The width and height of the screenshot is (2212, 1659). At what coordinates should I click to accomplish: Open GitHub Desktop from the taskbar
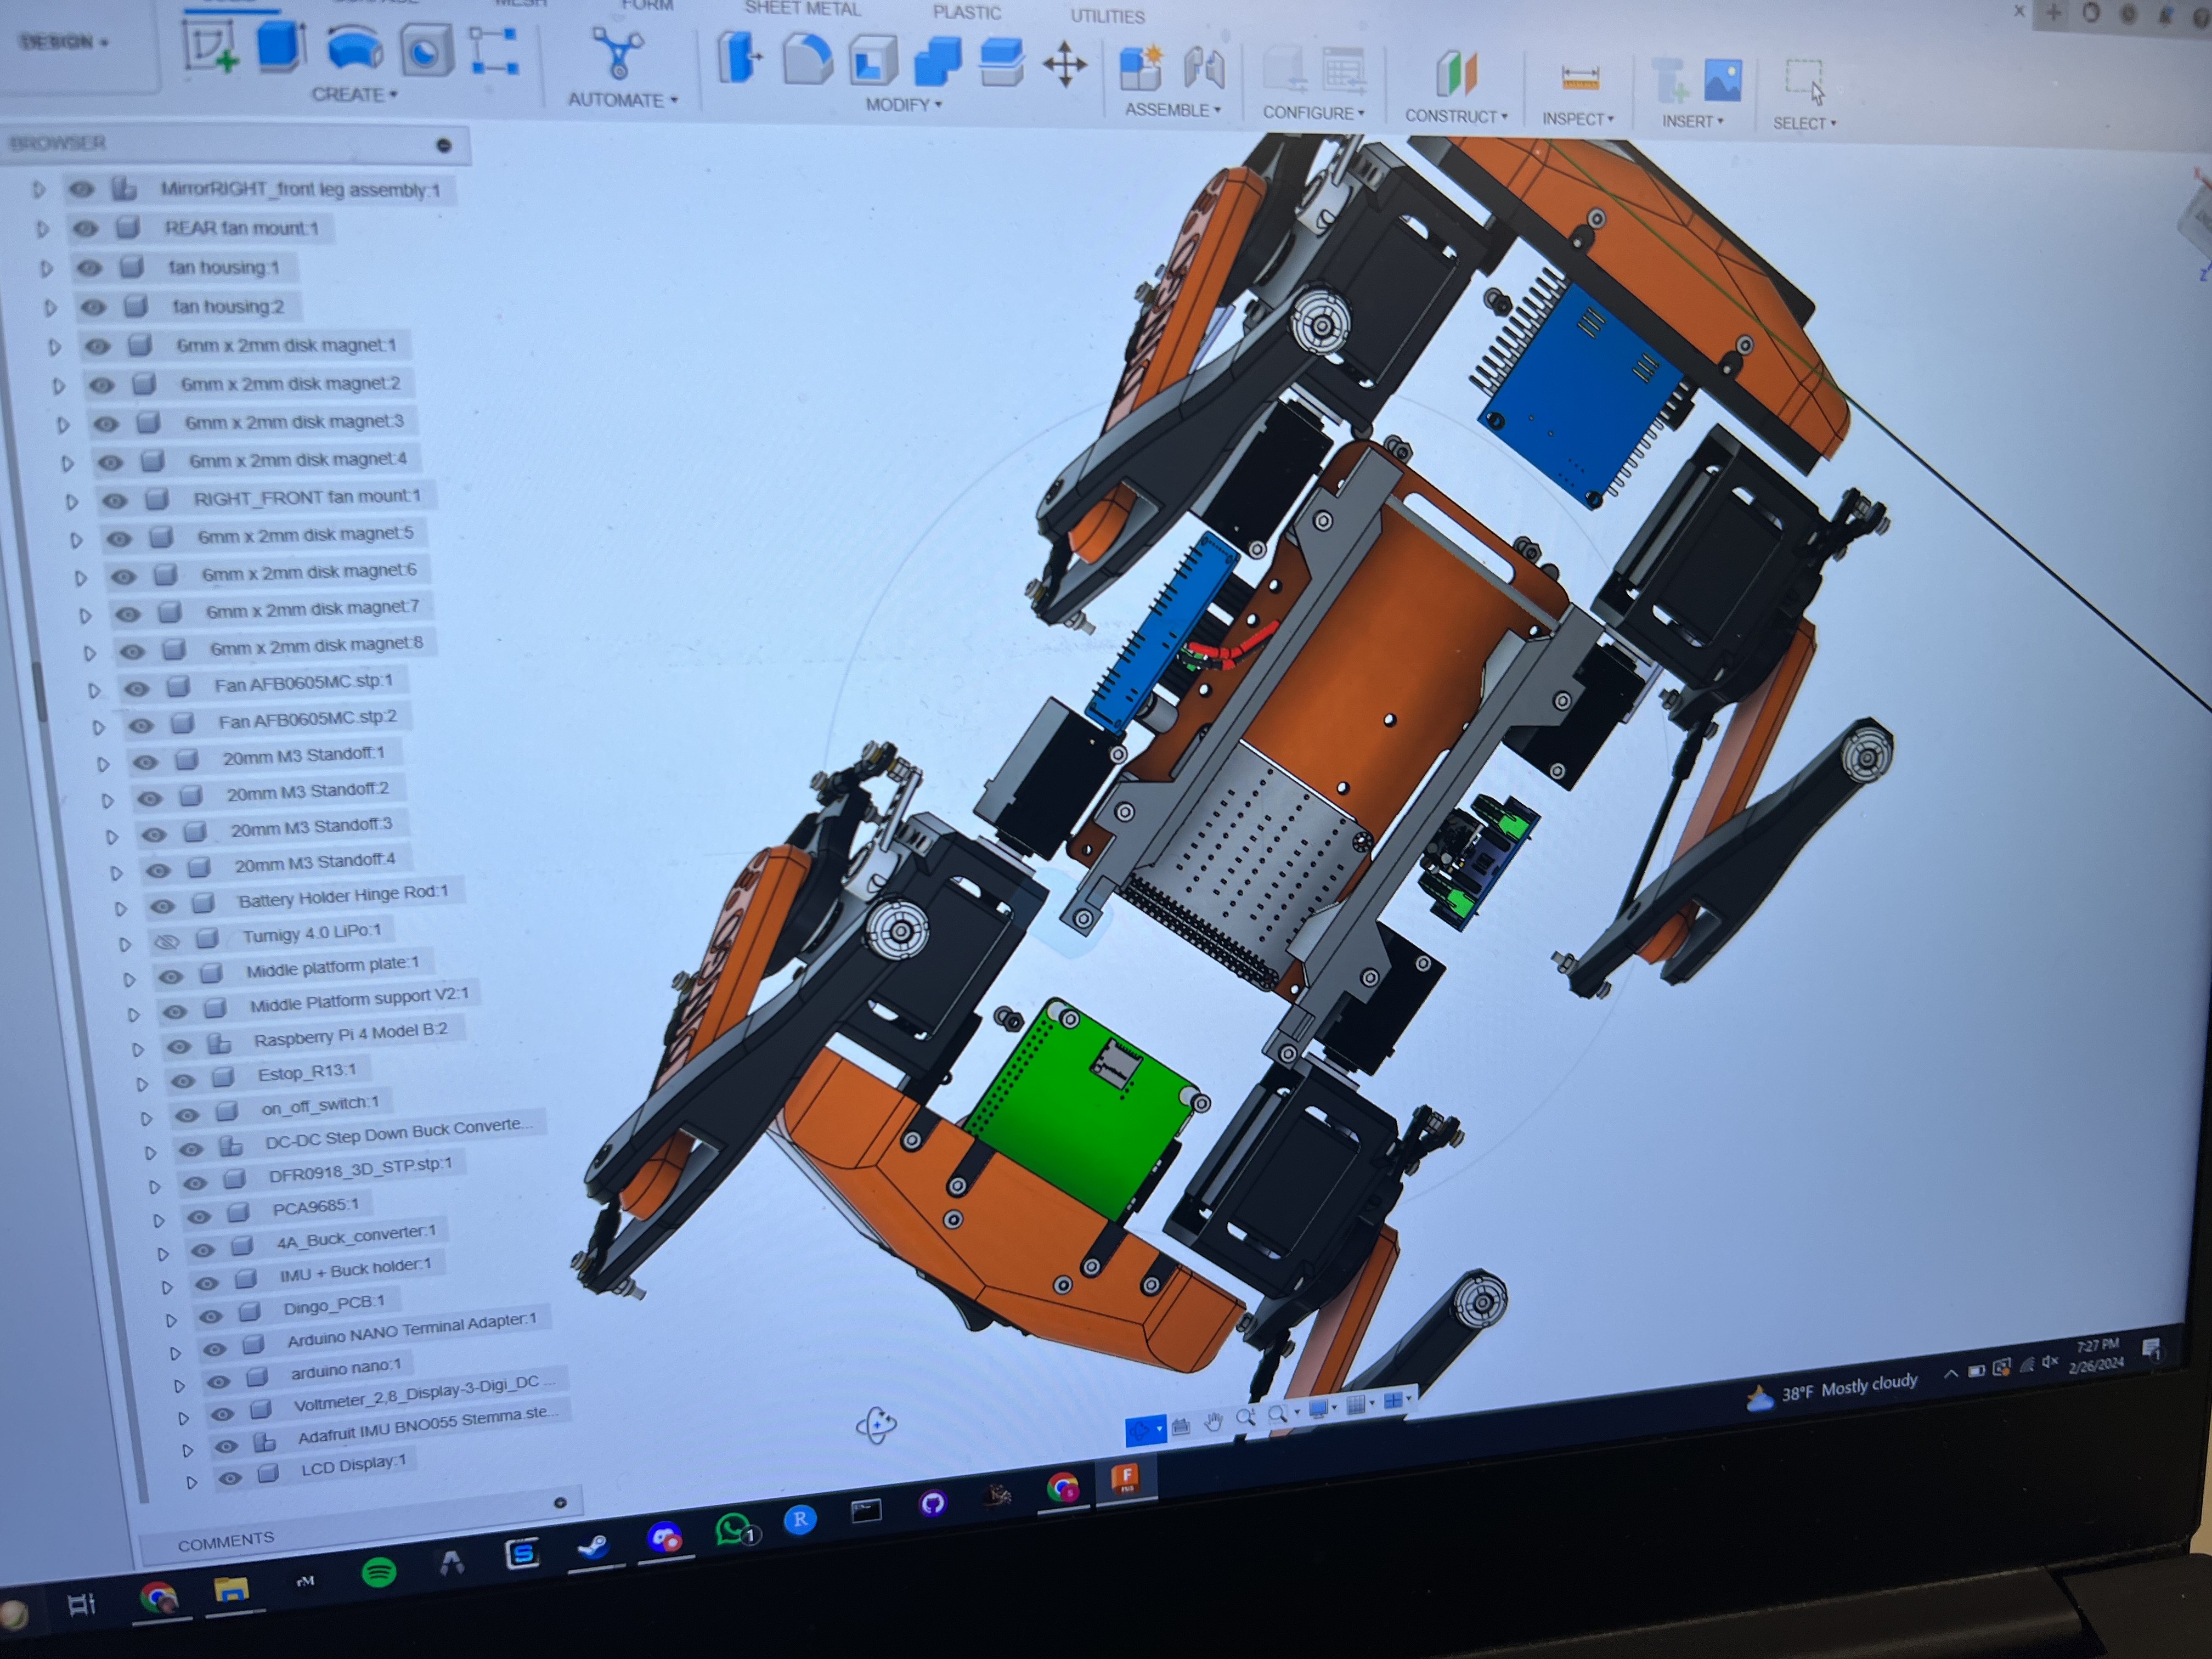(932, 1504)
